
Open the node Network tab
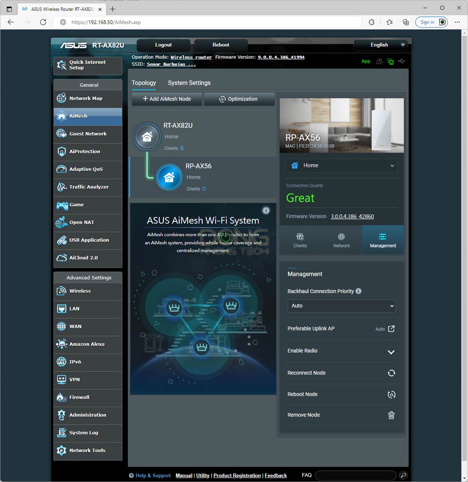click(x=341, y=240)
